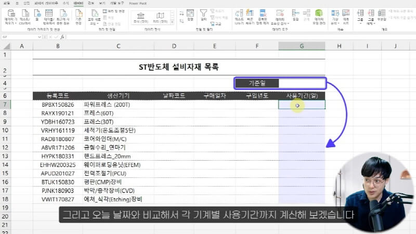The width and height of the screenshot is (416, 234).
Task: Click Data Validation (데이터 유효성 검사) icon
Action: pos(280,14)
